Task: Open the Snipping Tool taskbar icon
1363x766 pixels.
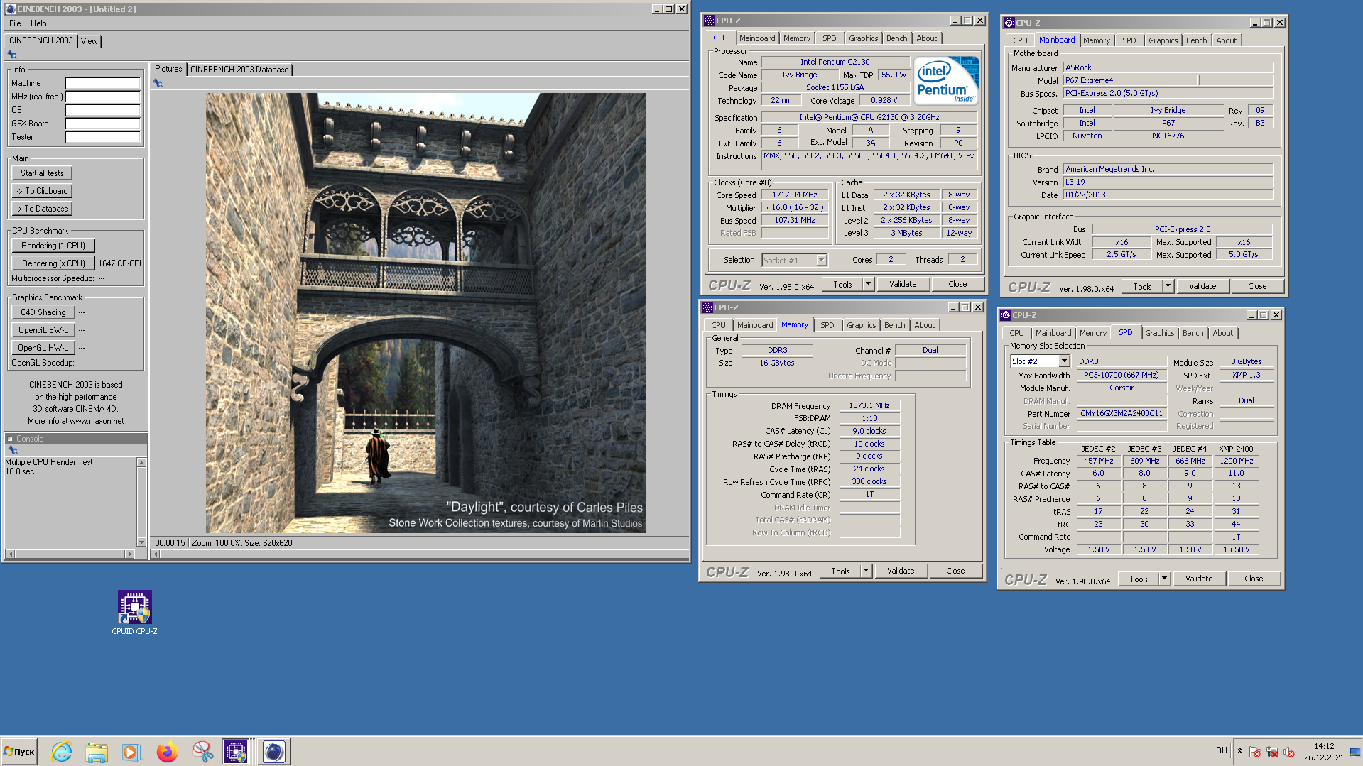Action: [x=202, y=751]
